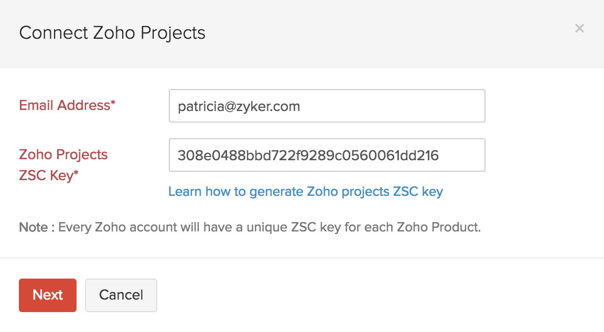Focus the Zoho Projects ZSC Key field

pyautogui.click(x=327, y=155)
